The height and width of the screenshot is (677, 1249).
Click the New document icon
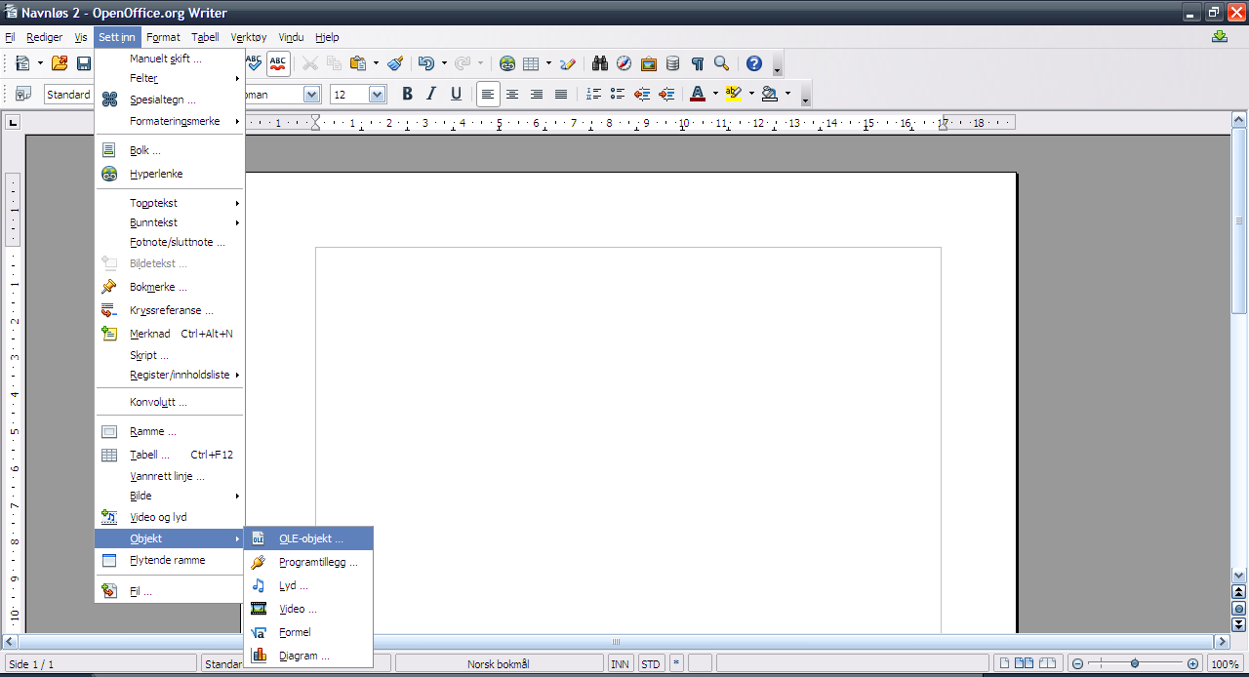(22, 63)
